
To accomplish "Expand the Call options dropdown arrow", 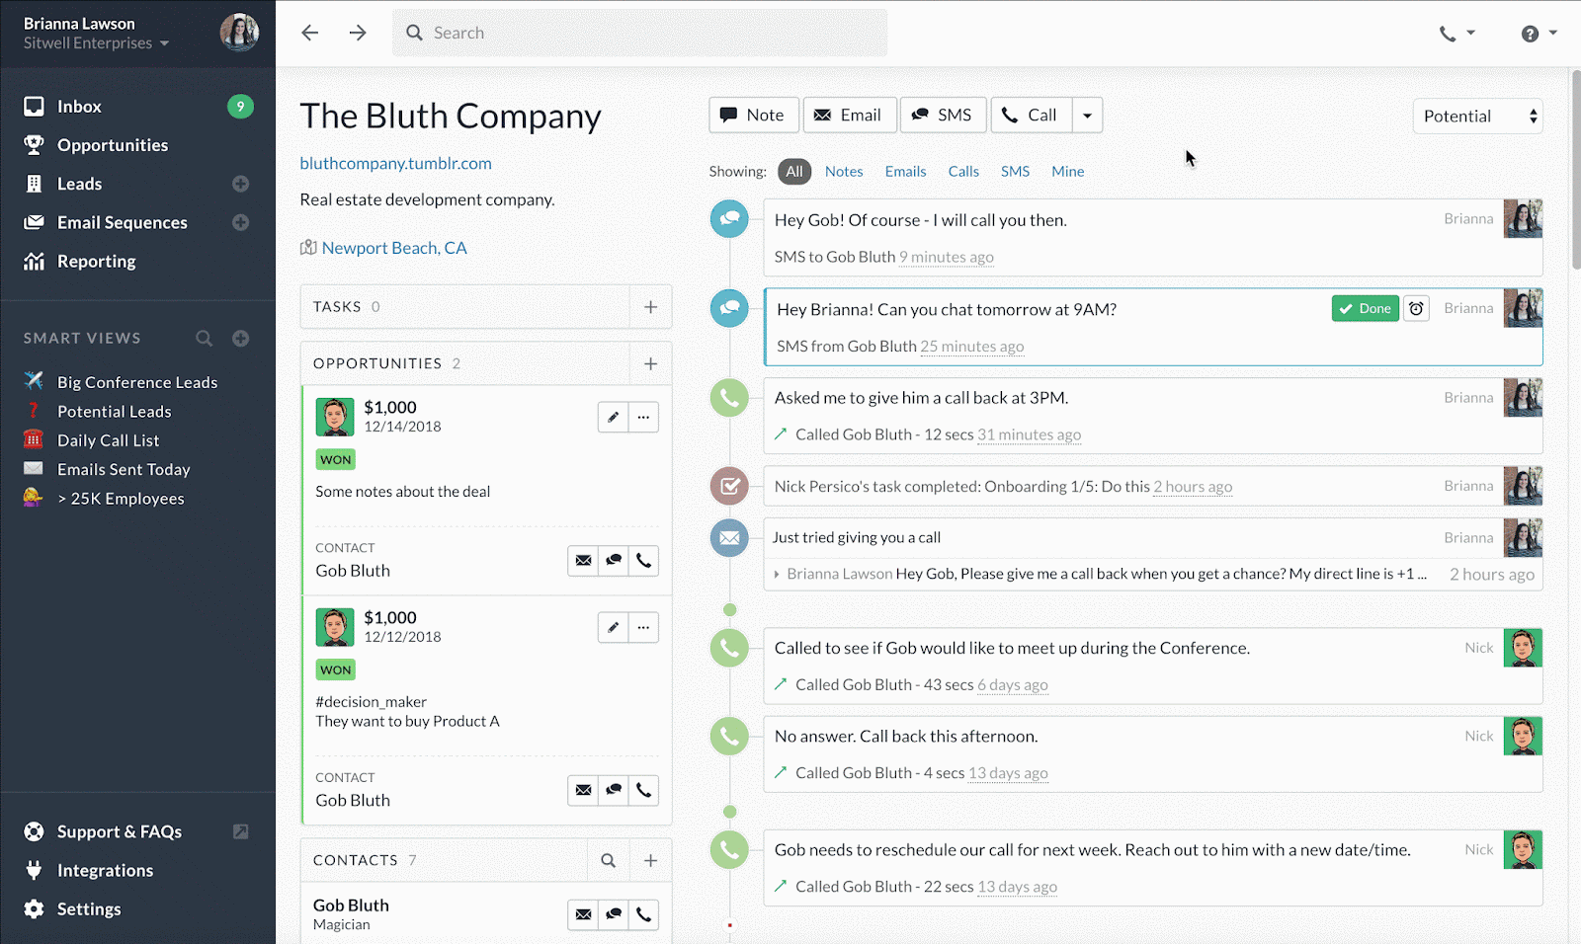I will pyautogui.click(x=1087, y=116).
